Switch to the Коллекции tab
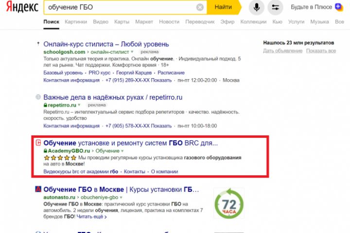Image resolution: width=350 pixels, height=233 pixels. (x=253, y=22)
